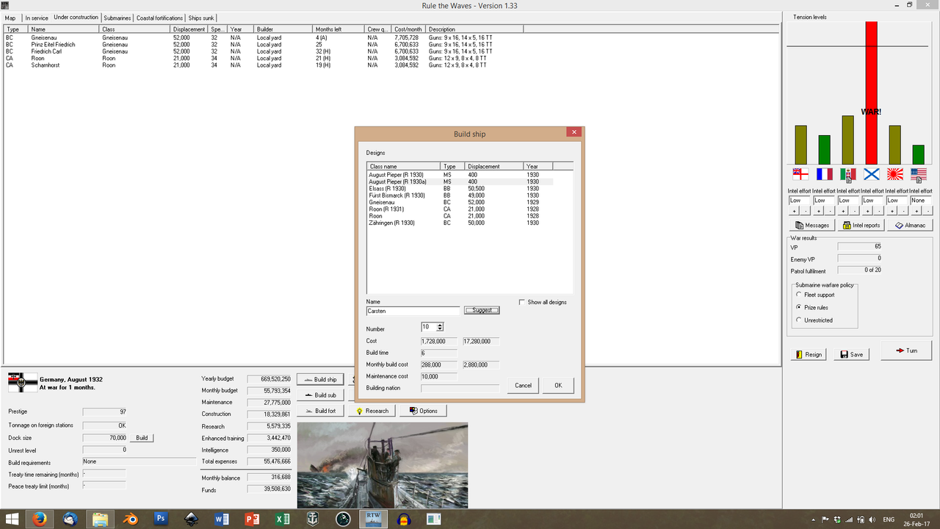This screenshot has width=940, height=529.
Task: Open the Almanac
Action: 910,225
